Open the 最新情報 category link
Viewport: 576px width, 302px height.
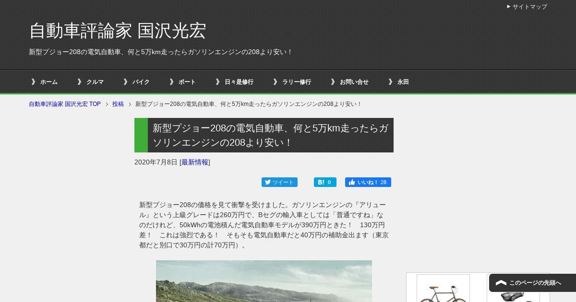coord(195,162)
